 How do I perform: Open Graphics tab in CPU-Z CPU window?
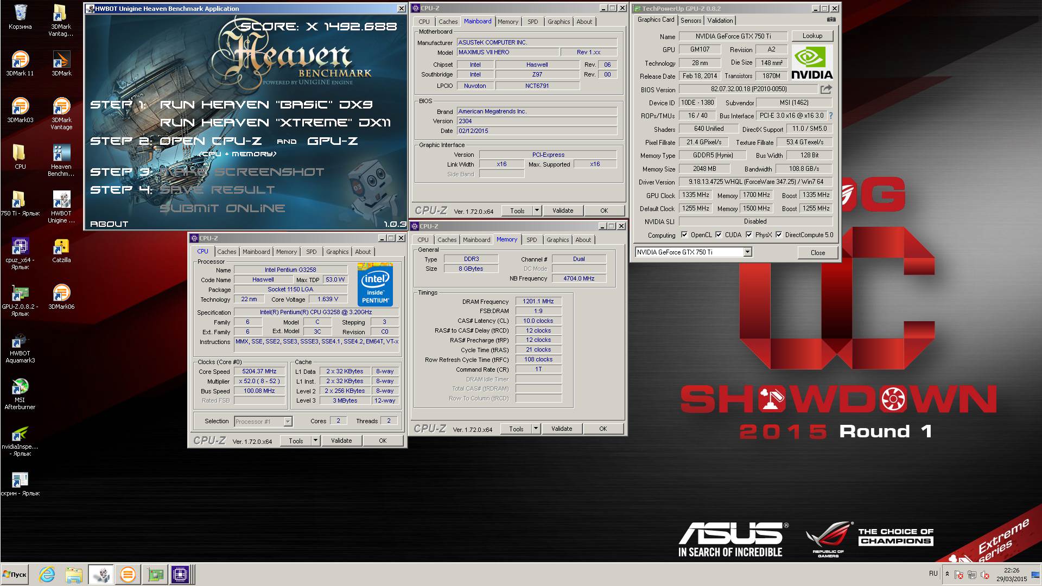coord(337,252)
